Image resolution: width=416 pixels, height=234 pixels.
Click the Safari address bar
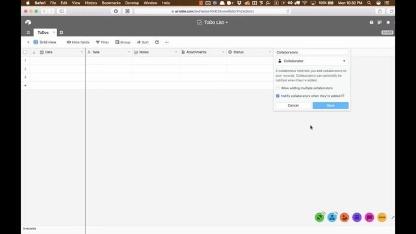pyautogui.click(x=213, y=12)
